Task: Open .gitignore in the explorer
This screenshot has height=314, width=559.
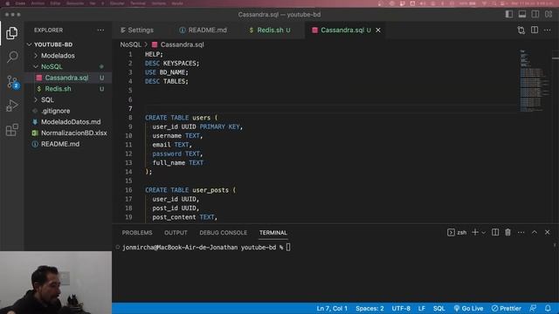Action: (x=56, y=111)
